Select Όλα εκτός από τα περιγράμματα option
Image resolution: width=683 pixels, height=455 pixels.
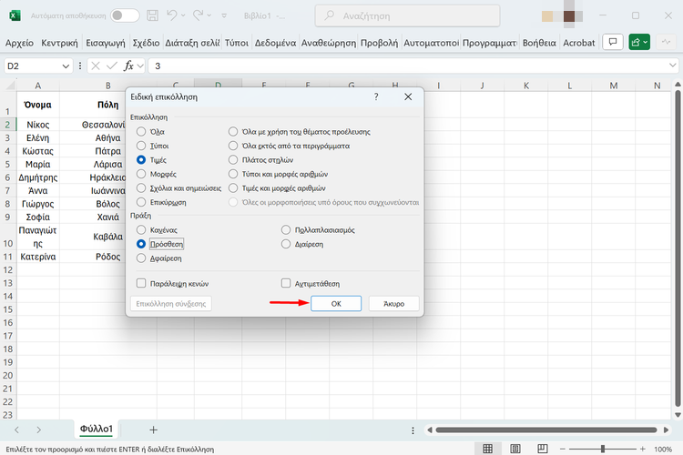pyautogui.click(x=233, y=146)
